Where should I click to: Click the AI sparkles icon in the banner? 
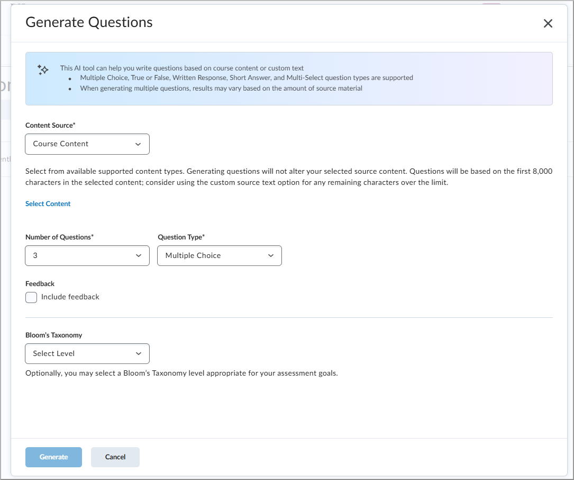pos(42,69)
